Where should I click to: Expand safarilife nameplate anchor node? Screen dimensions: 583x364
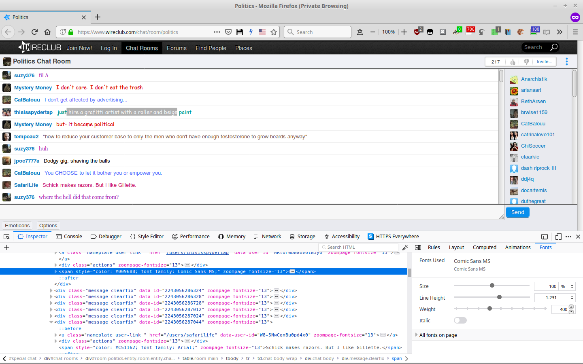pos(56,335)
